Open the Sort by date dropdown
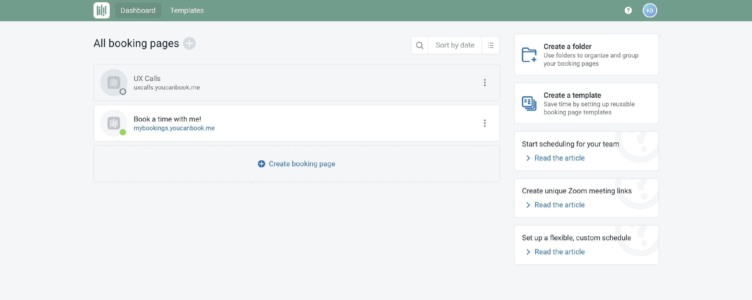This screenshot has width=752, height=300. (x=455, y=45)
